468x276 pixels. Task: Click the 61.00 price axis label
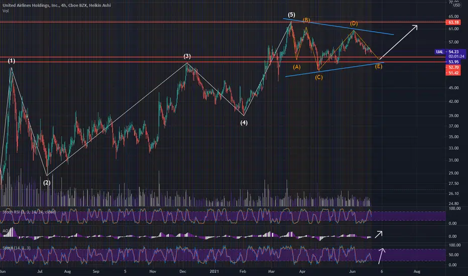click(453, 29)
